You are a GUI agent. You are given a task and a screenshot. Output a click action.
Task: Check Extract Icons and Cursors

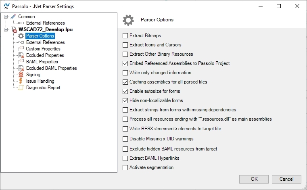tap(125, 45)
